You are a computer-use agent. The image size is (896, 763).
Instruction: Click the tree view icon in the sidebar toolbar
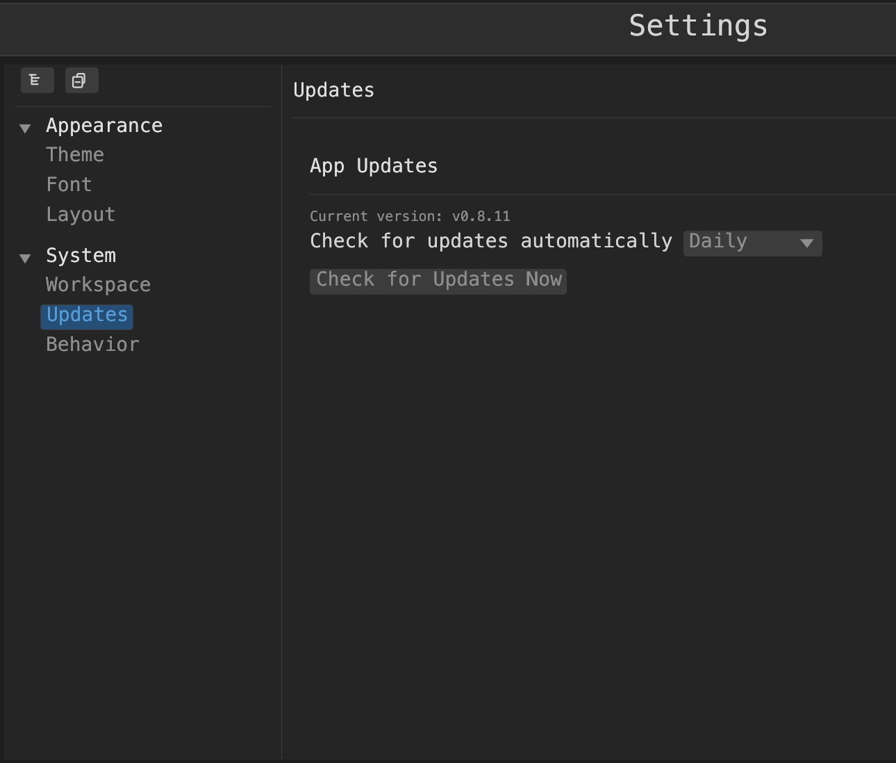(38, 80)
